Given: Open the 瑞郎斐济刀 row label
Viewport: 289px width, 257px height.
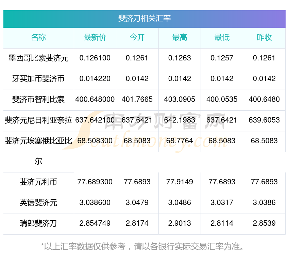Looking at the screenshot, I should click(x=38, y=224).
